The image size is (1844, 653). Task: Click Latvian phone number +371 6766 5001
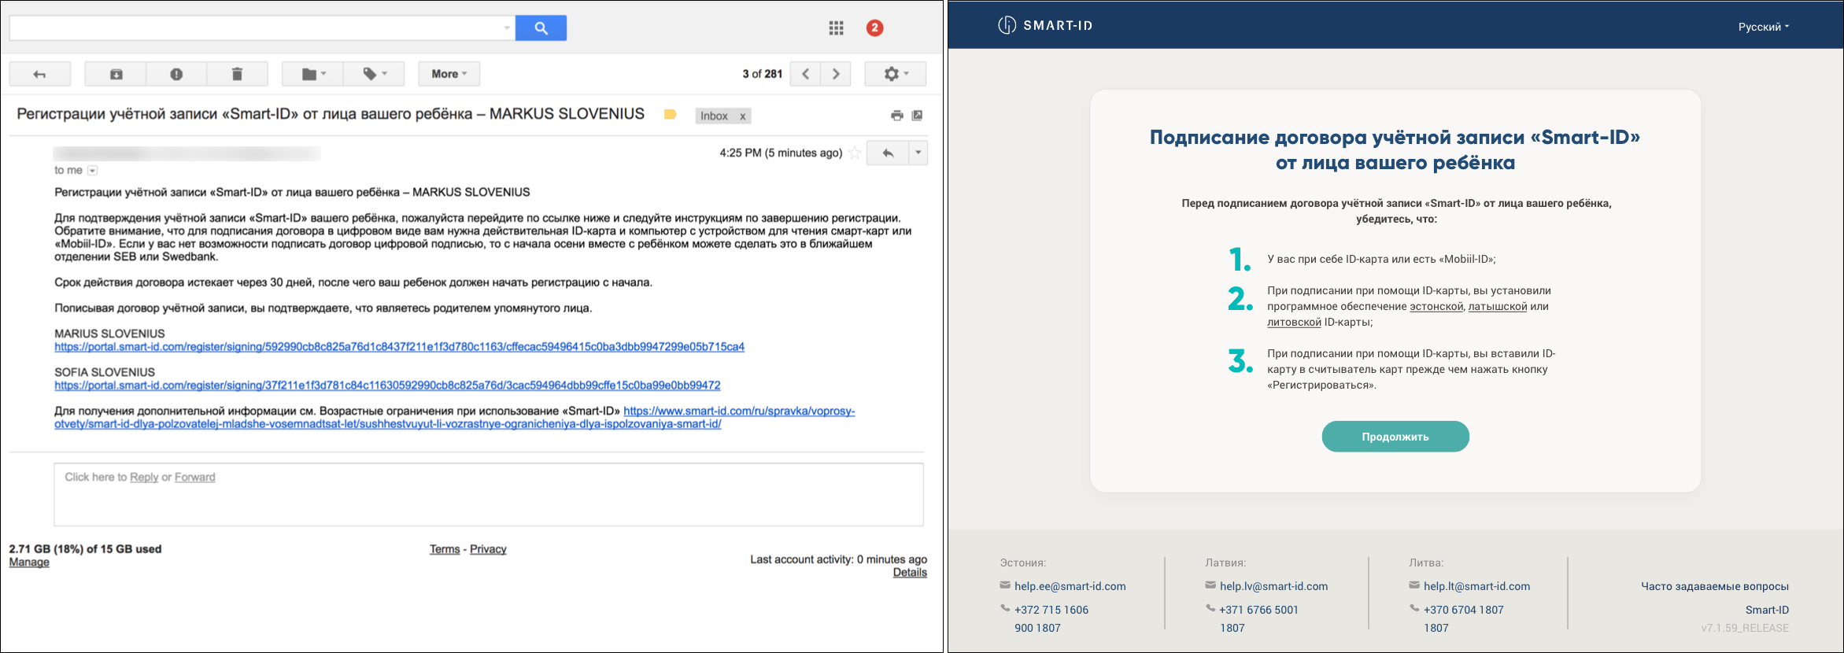tap(1258, 610)
